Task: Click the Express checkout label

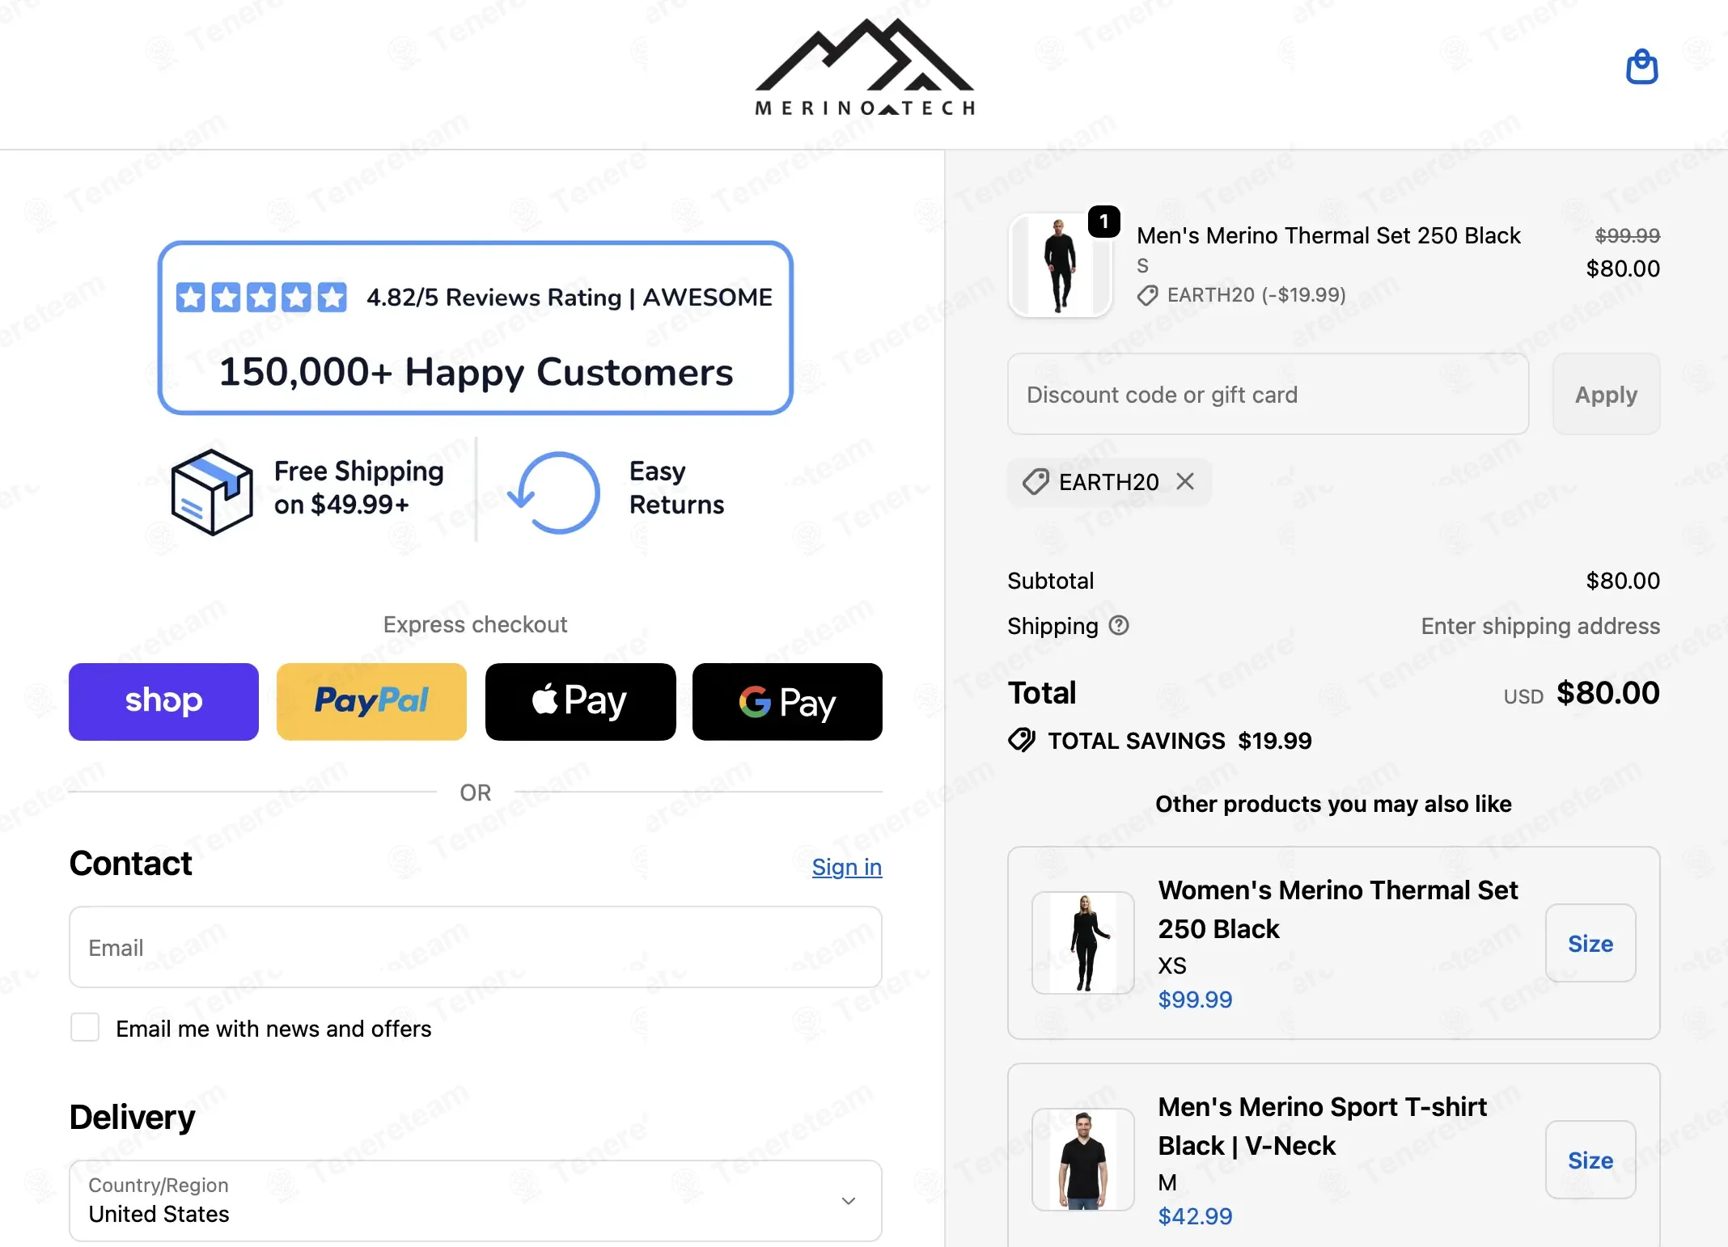Action: tap(475, 624)
